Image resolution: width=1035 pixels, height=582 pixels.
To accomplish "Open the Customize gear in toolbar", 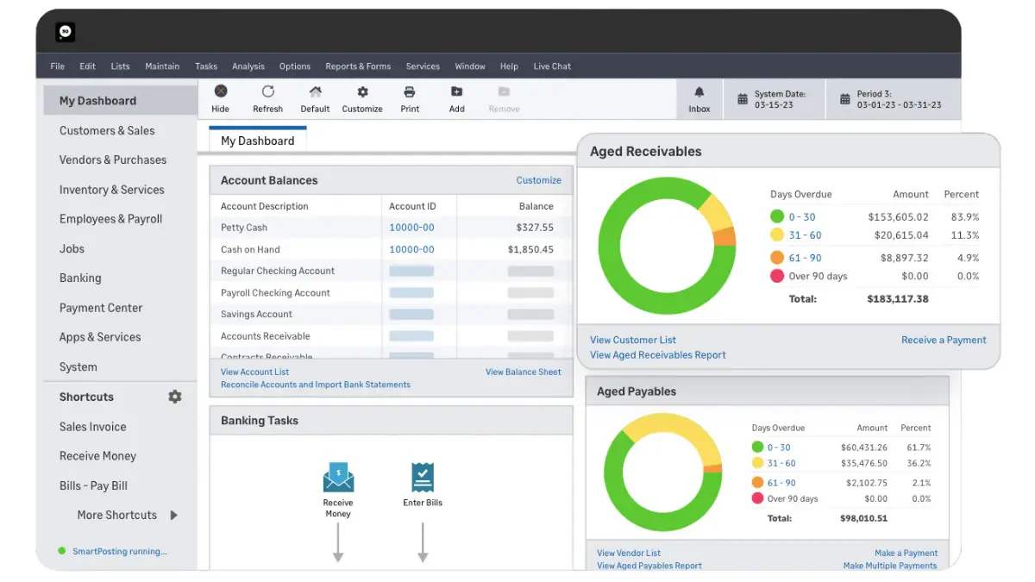I will (x=362, y=91).
